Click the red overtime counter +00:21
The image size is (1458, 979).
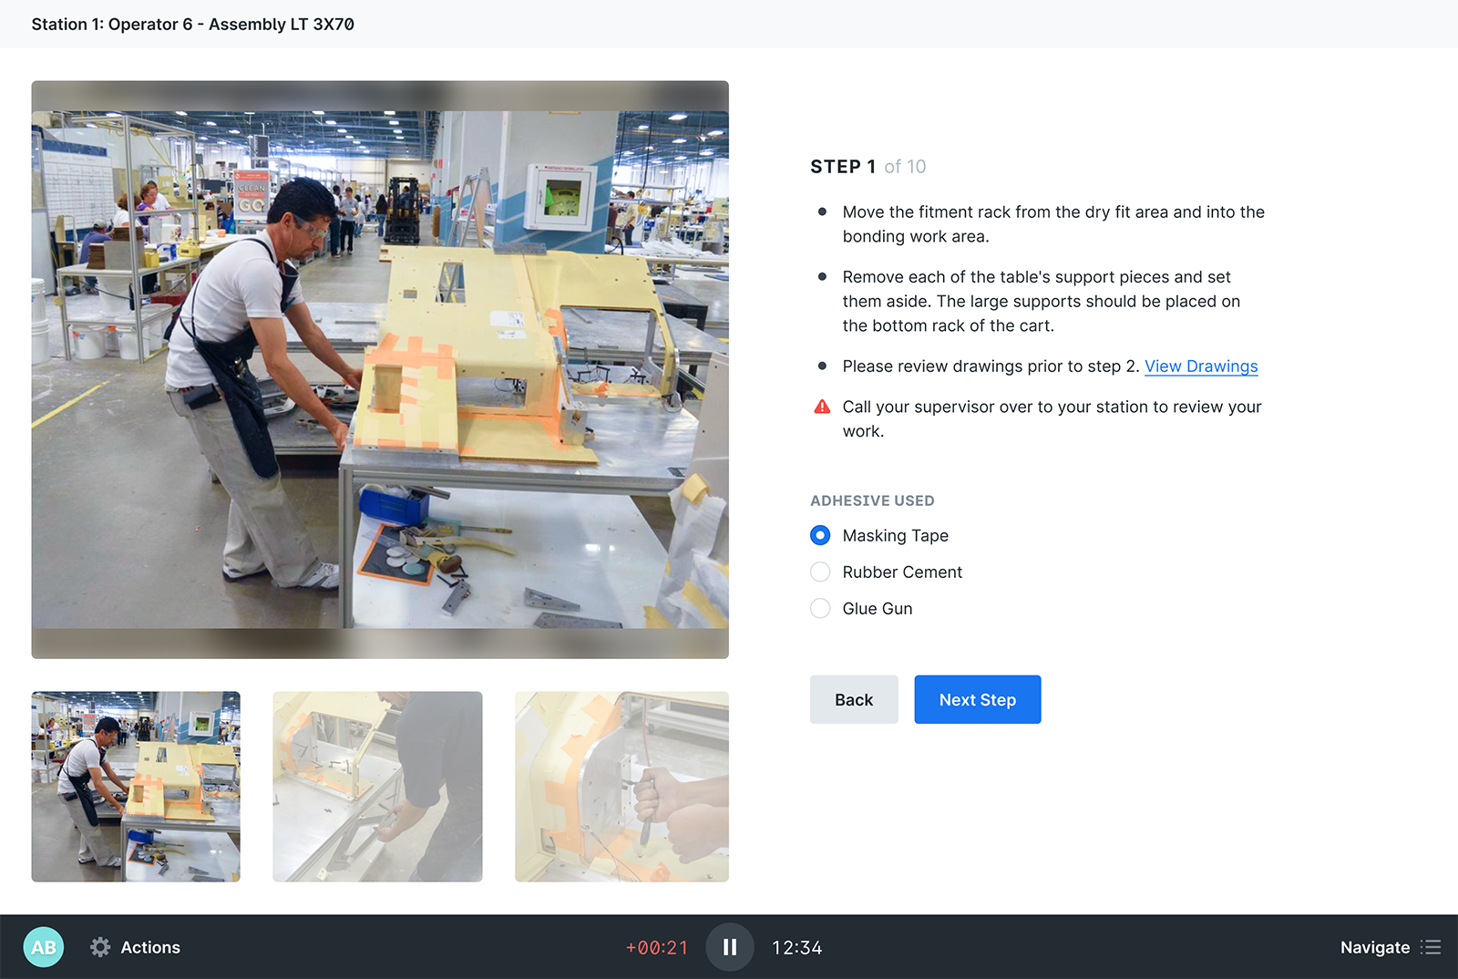point(656,947)
